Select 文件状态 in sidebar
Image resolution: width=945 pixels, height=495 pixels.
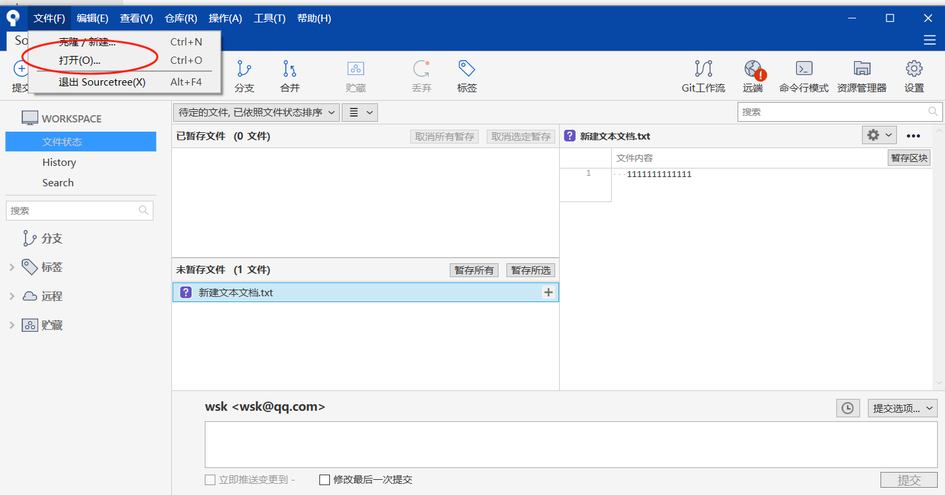(x=81, y=142)
